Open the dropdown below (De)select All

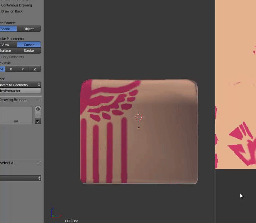[21, 178]
